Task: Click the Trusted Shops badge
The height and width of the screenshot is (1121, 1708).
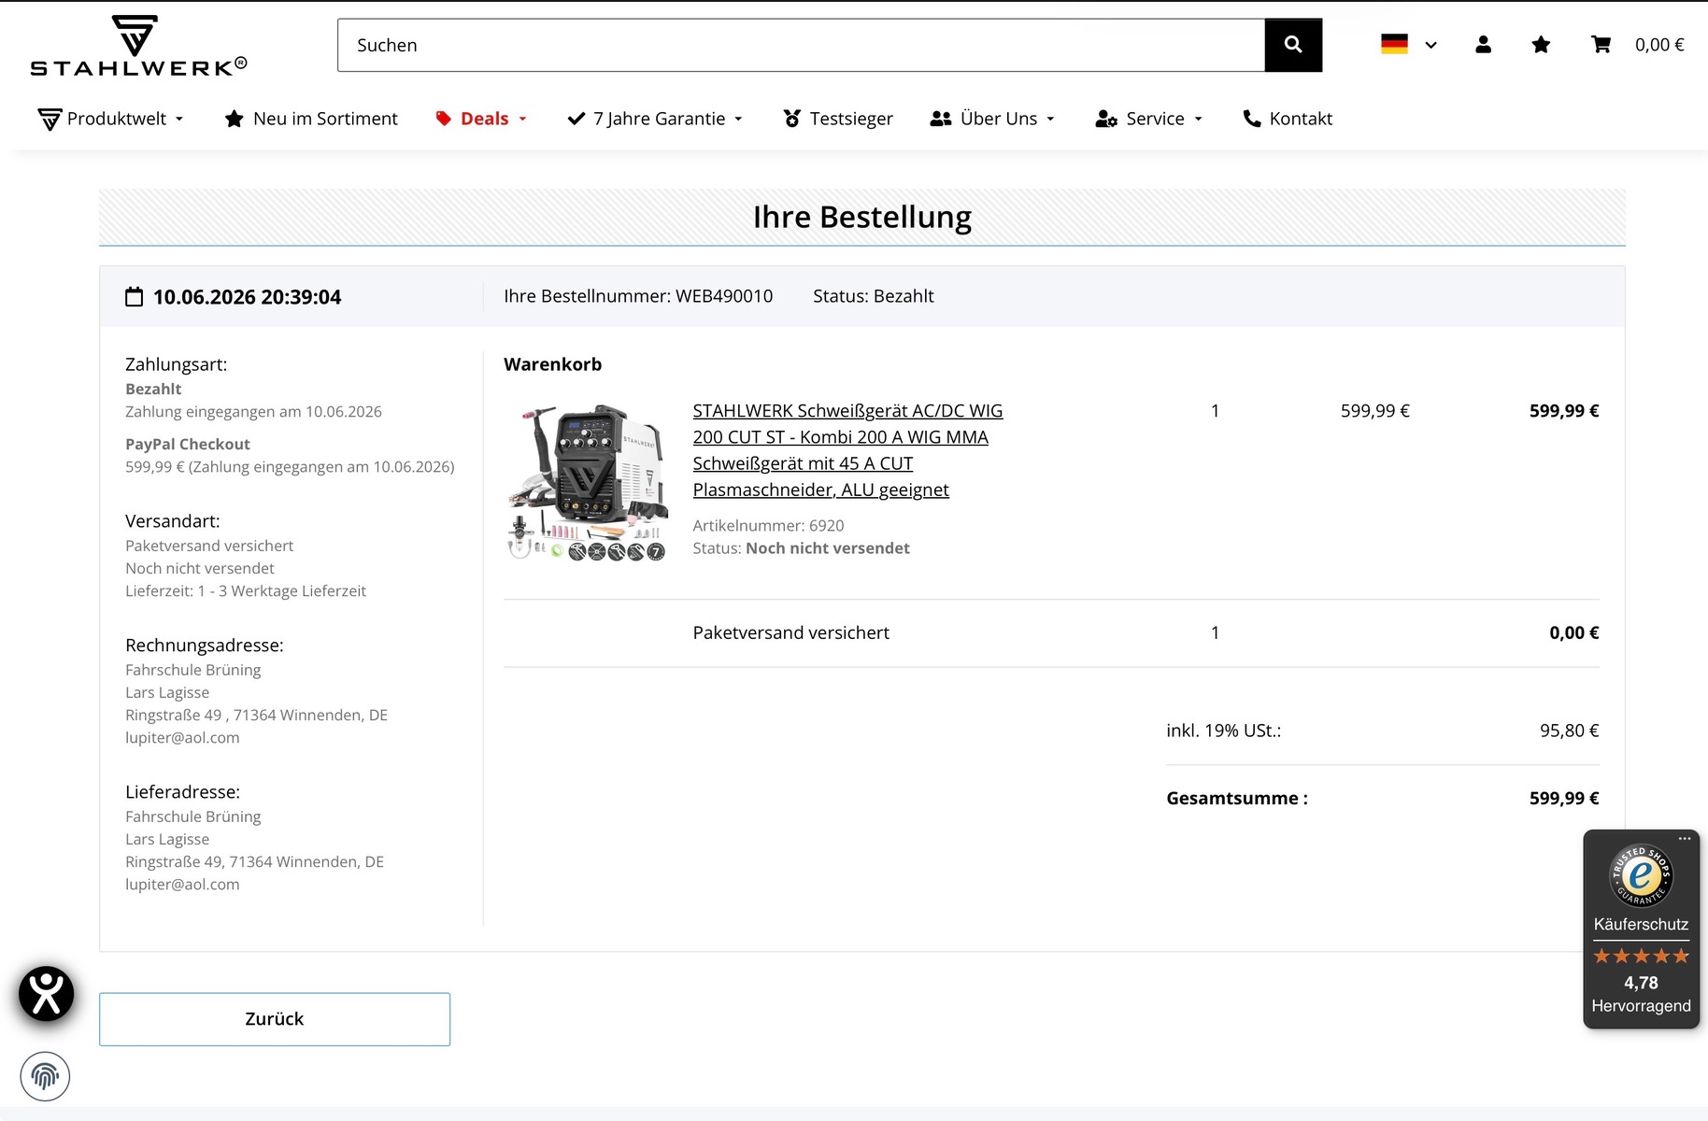Action: (x=1641, y=929)
